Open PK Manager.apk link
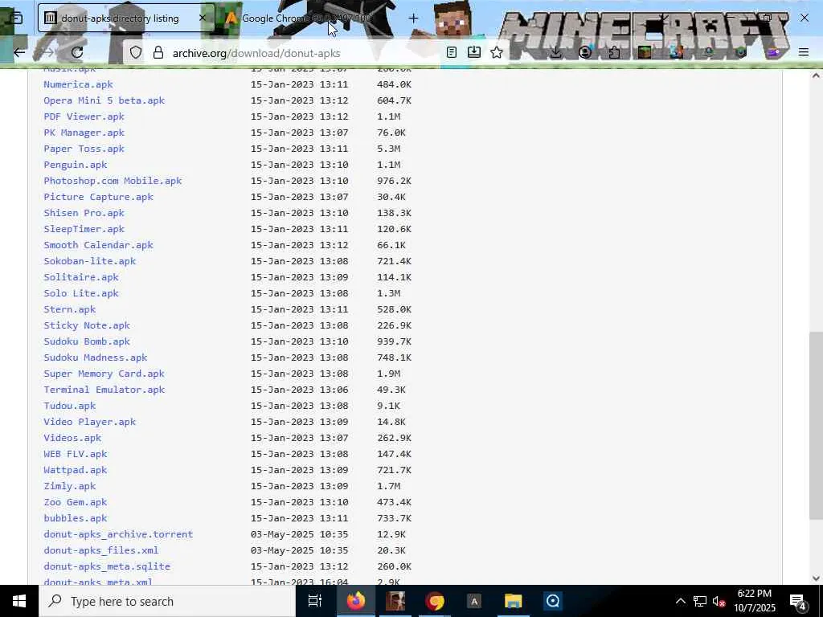 84,133
